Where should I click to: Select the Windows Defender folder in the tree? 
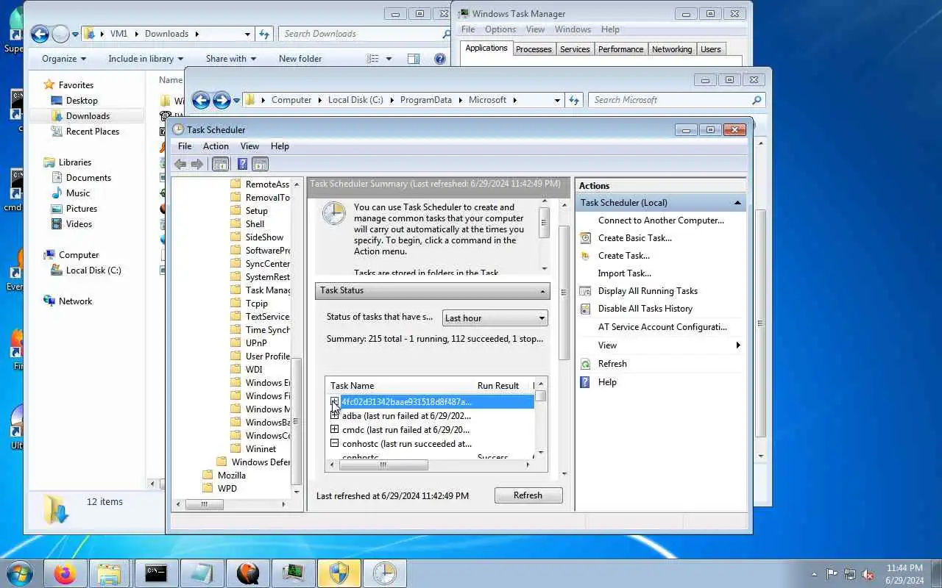(x=261, y=462)
